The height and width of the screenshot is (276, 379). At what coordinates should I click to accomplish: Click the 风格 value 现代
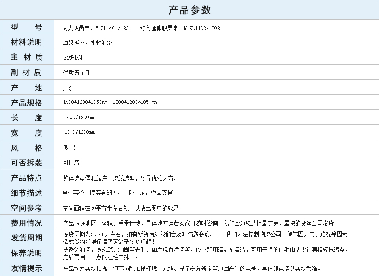click(x=69, y=148)
